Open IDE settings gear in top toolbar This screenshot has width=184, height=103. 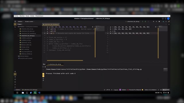(169, 22)
